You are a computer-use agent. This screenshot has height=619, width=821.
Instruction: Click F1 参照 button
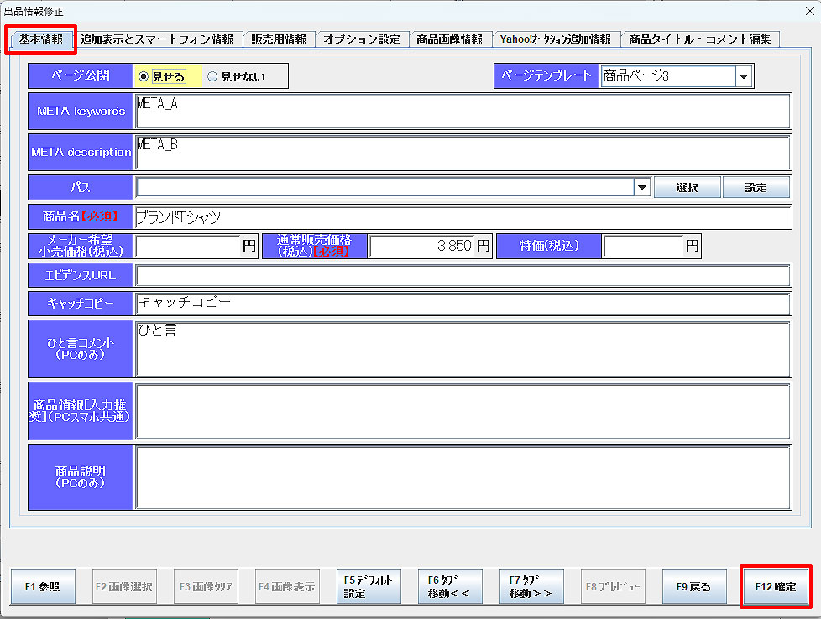42,587
